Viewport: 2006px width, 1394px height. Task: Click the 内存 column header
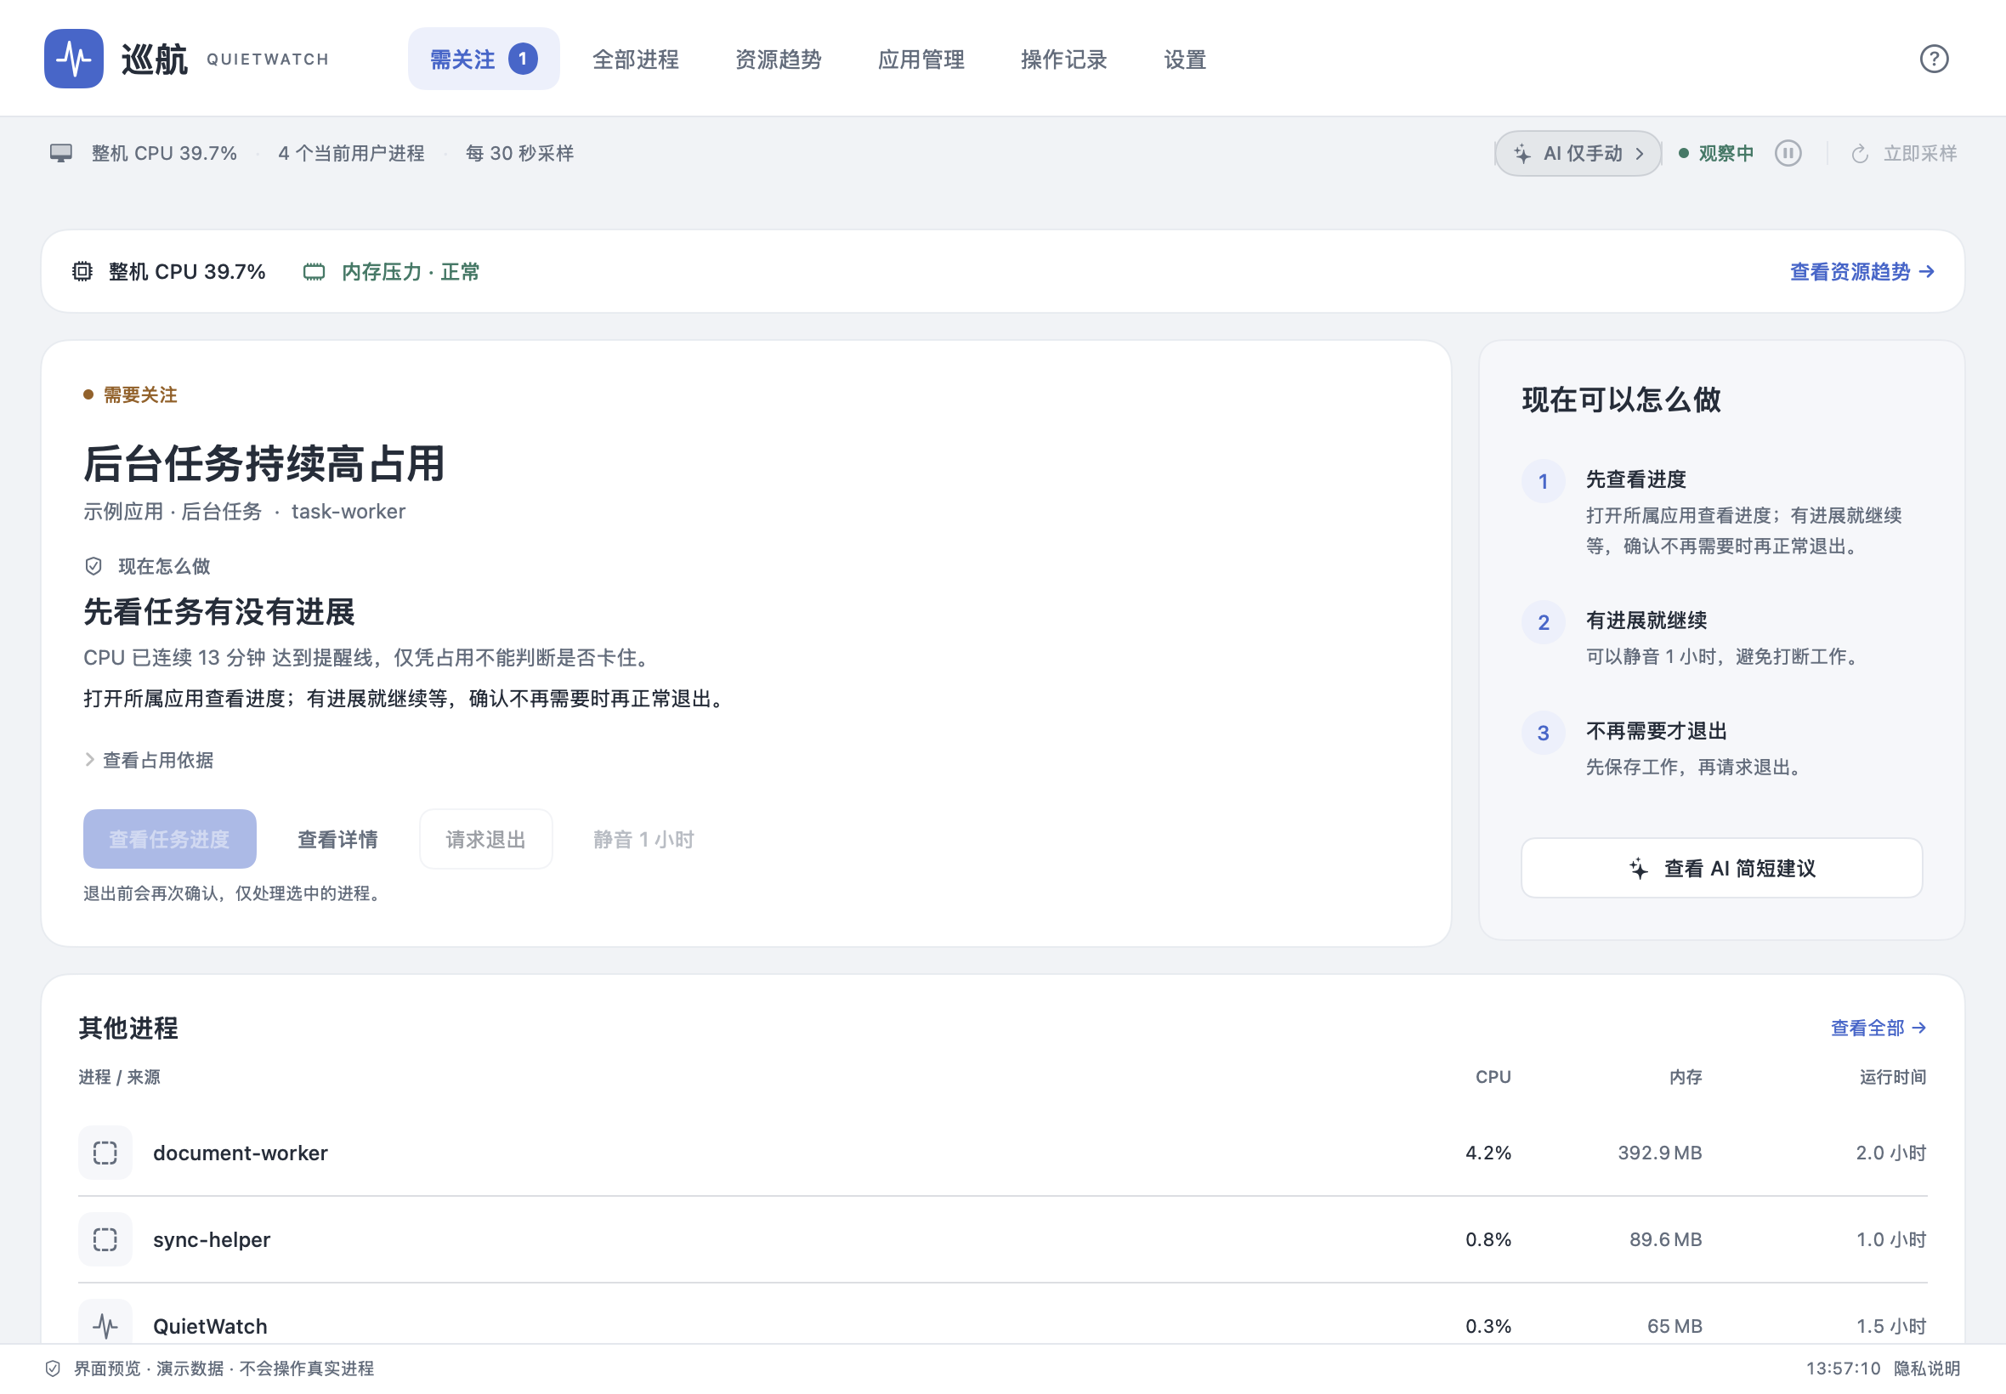[x=1686, y=1077]
